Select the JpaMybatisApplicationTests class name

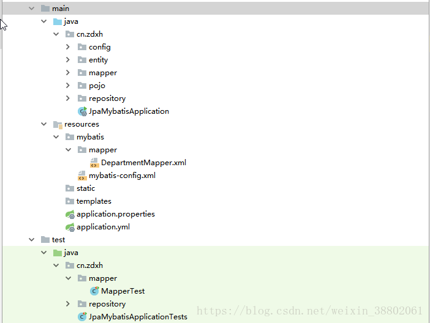point(138,317)
